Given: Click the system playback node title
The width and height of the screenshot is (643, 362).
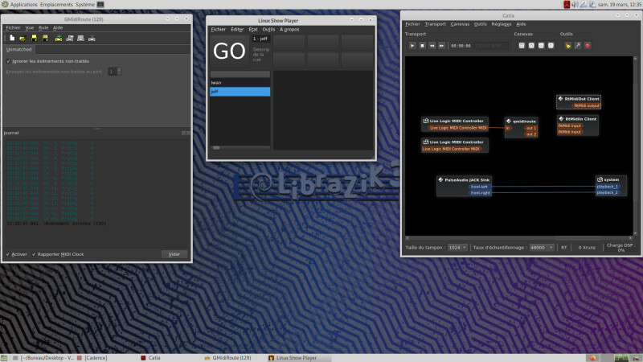Looking at the screenshot, I should tap(611, 179).
